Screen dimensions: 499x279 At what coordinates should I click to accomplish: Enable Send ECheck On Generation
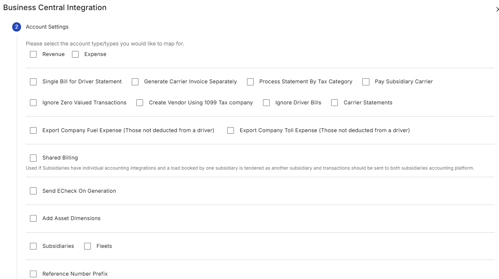tap(33, 191)
